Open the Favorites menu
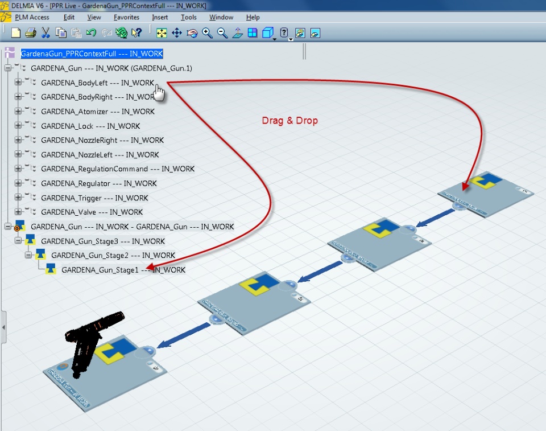 (x=126, y=17)
